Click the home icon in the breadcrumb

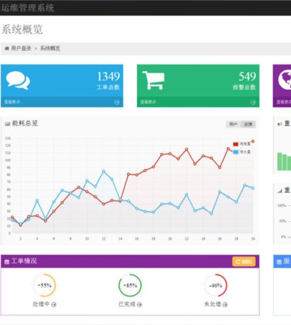point(7,48)
